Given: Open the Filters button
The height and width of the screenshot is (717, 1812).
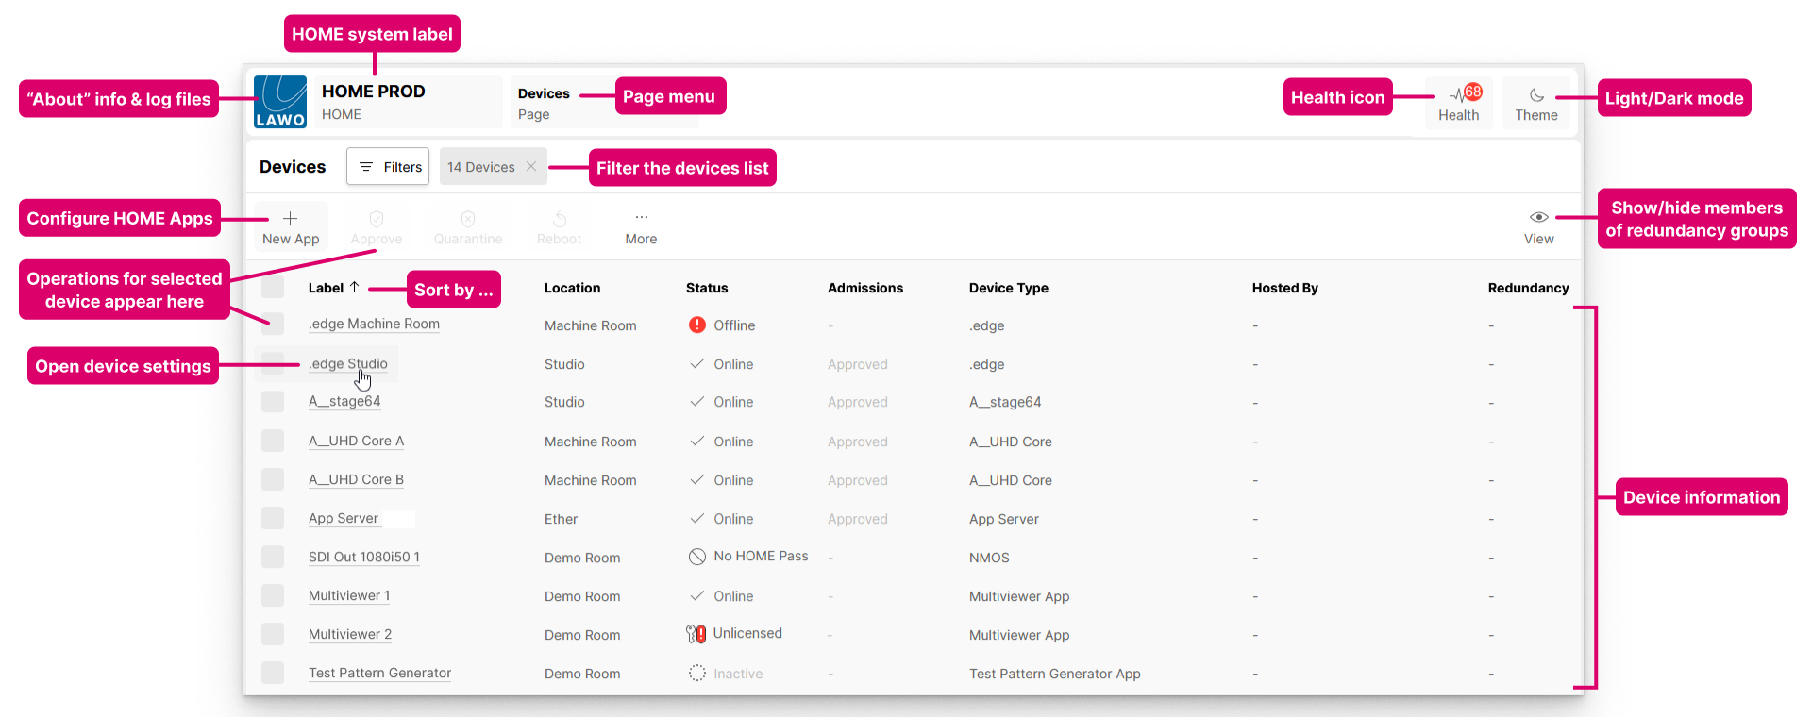Looking at the screenshot, I should pyautogui.click(x=388, y=167).
